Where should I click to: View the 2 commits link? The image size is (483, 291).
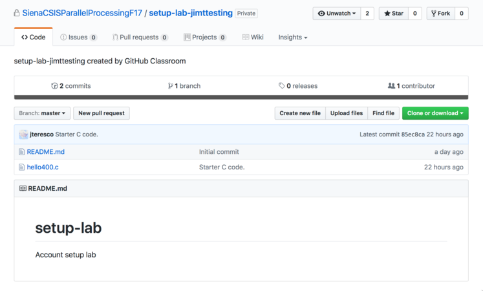tap(71, 86)
